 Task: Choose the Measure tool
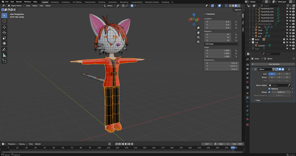(5, 55)
